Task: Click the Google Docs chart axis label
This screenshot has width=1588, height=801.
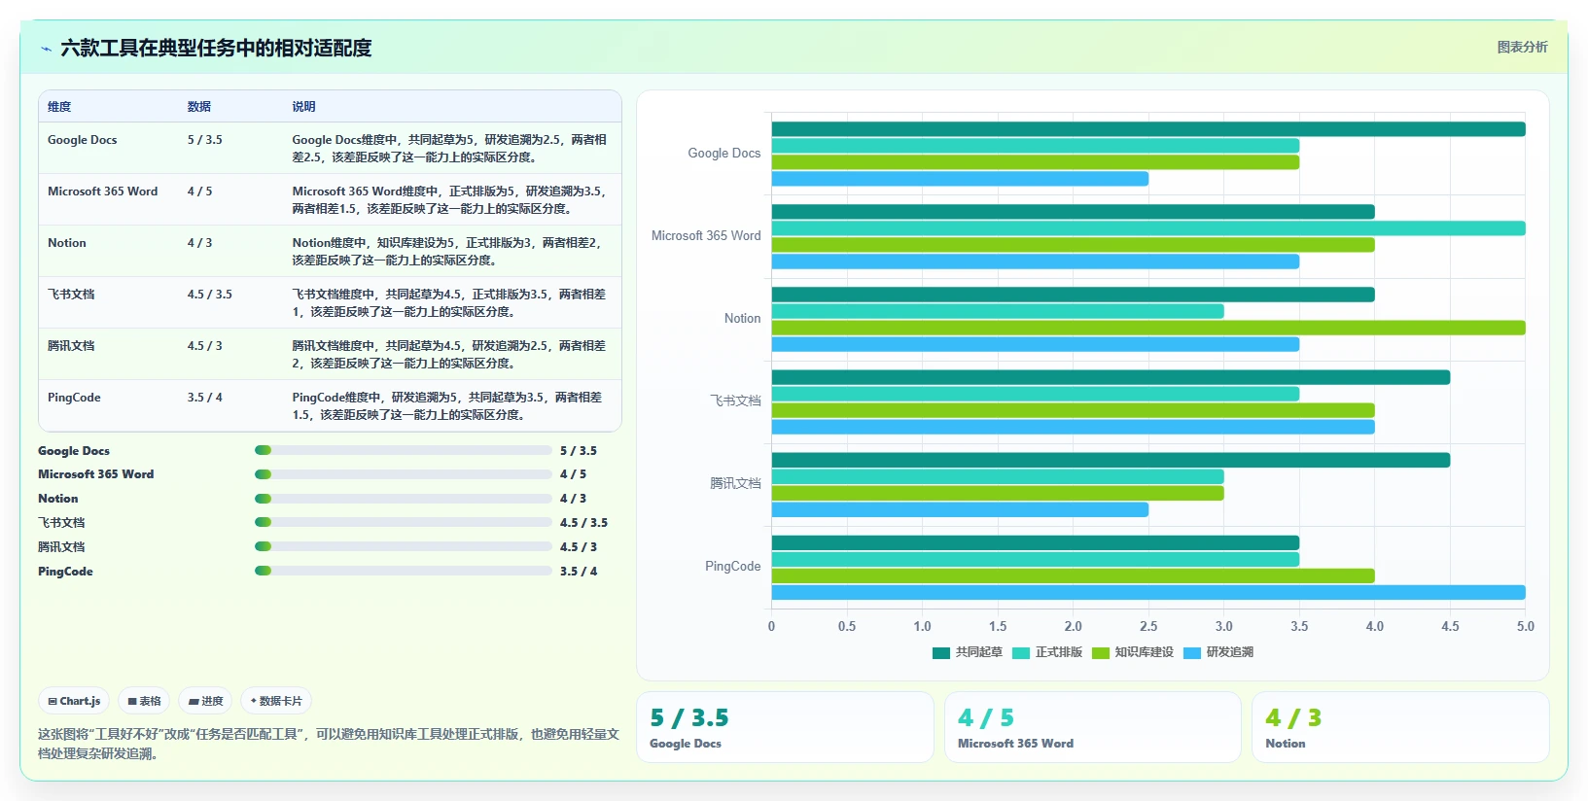Action: click(724, 154)
